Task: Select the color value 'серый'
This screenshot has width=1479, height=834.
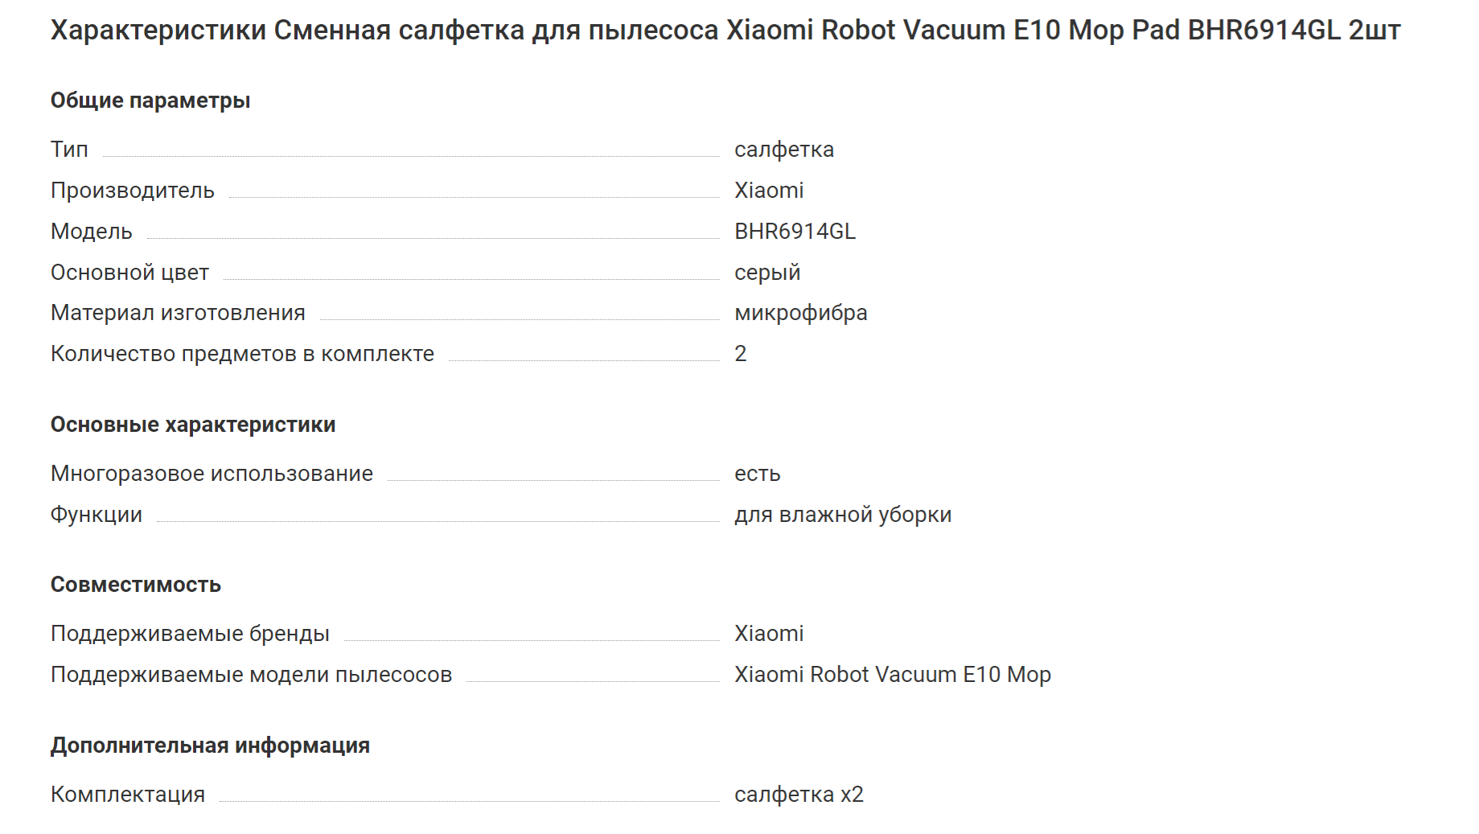Action: pos(767,273)
